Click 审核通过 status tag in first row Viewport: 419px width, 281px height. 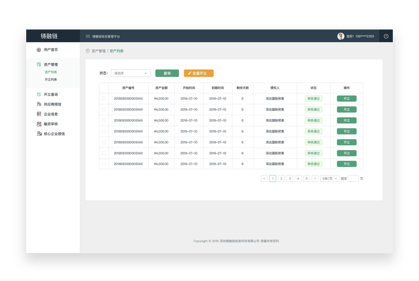(313, 98)
